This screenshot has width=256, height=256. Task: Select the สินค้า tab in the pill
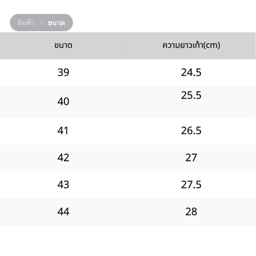click(x=26, y=23)
